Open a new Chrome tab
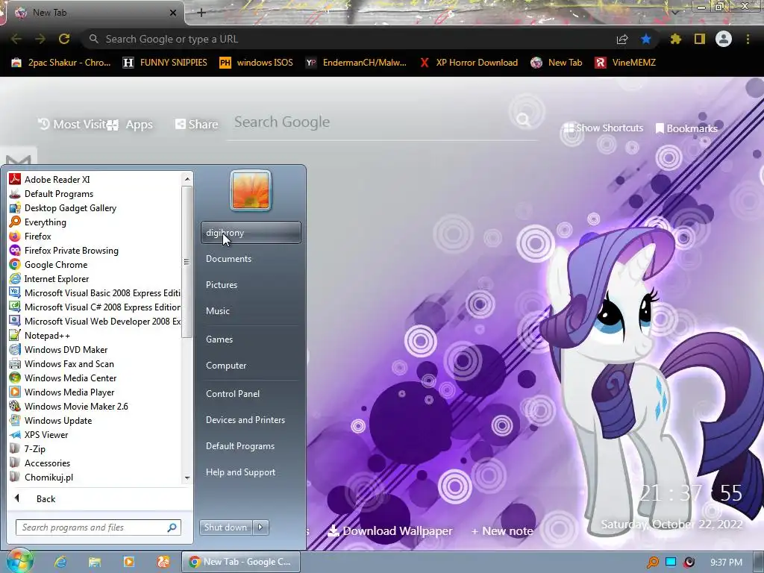Viewport: 764px width, 573px height. [201, 13]
